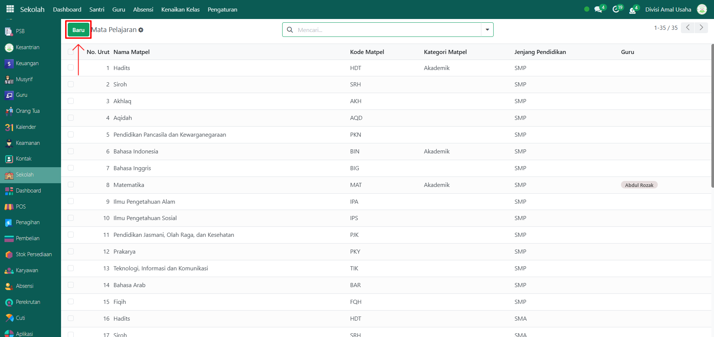
Task: Click the gear icon beside Mata Pelajaran
Action: (x=141, y=30)
